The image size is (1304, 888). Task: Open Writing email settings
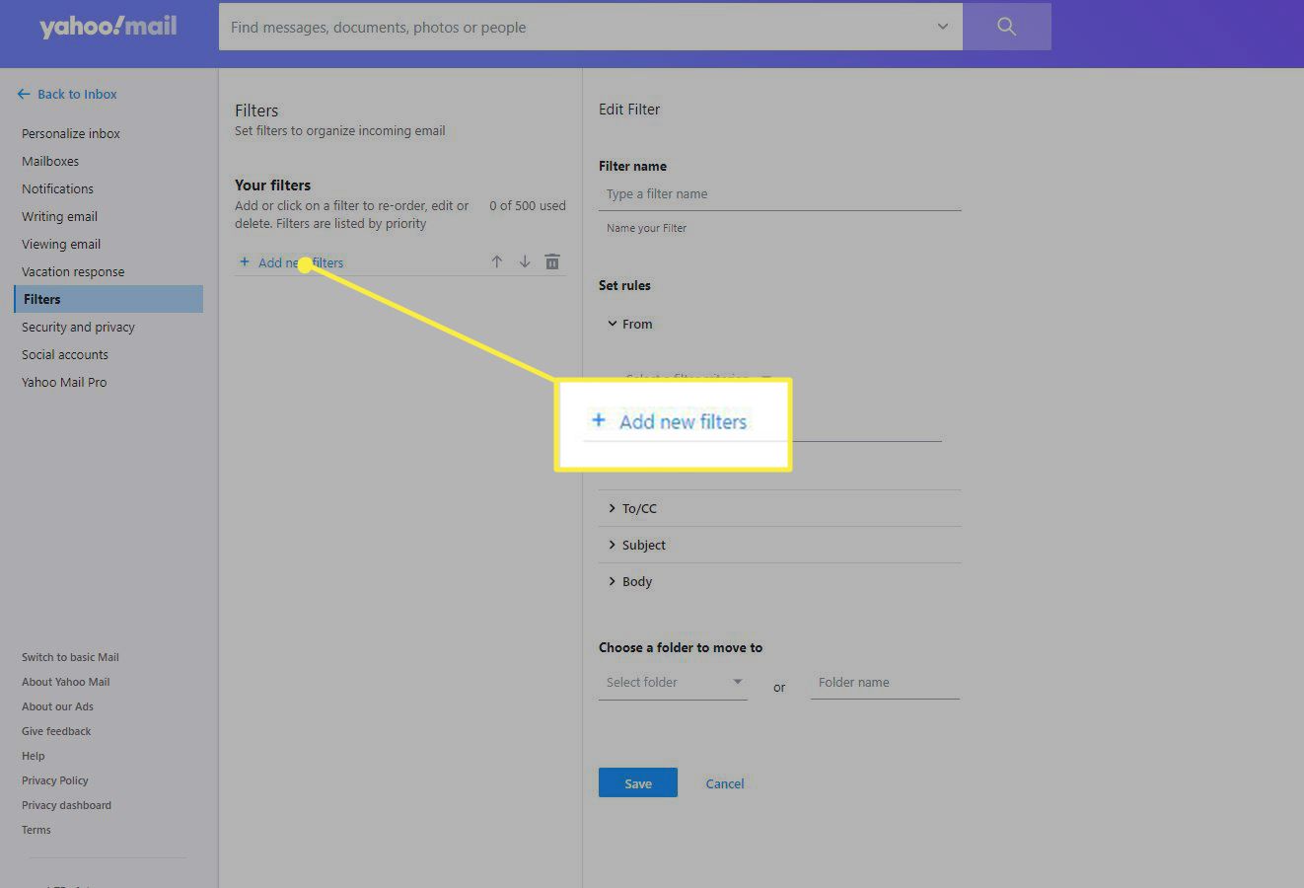point(59,216)
